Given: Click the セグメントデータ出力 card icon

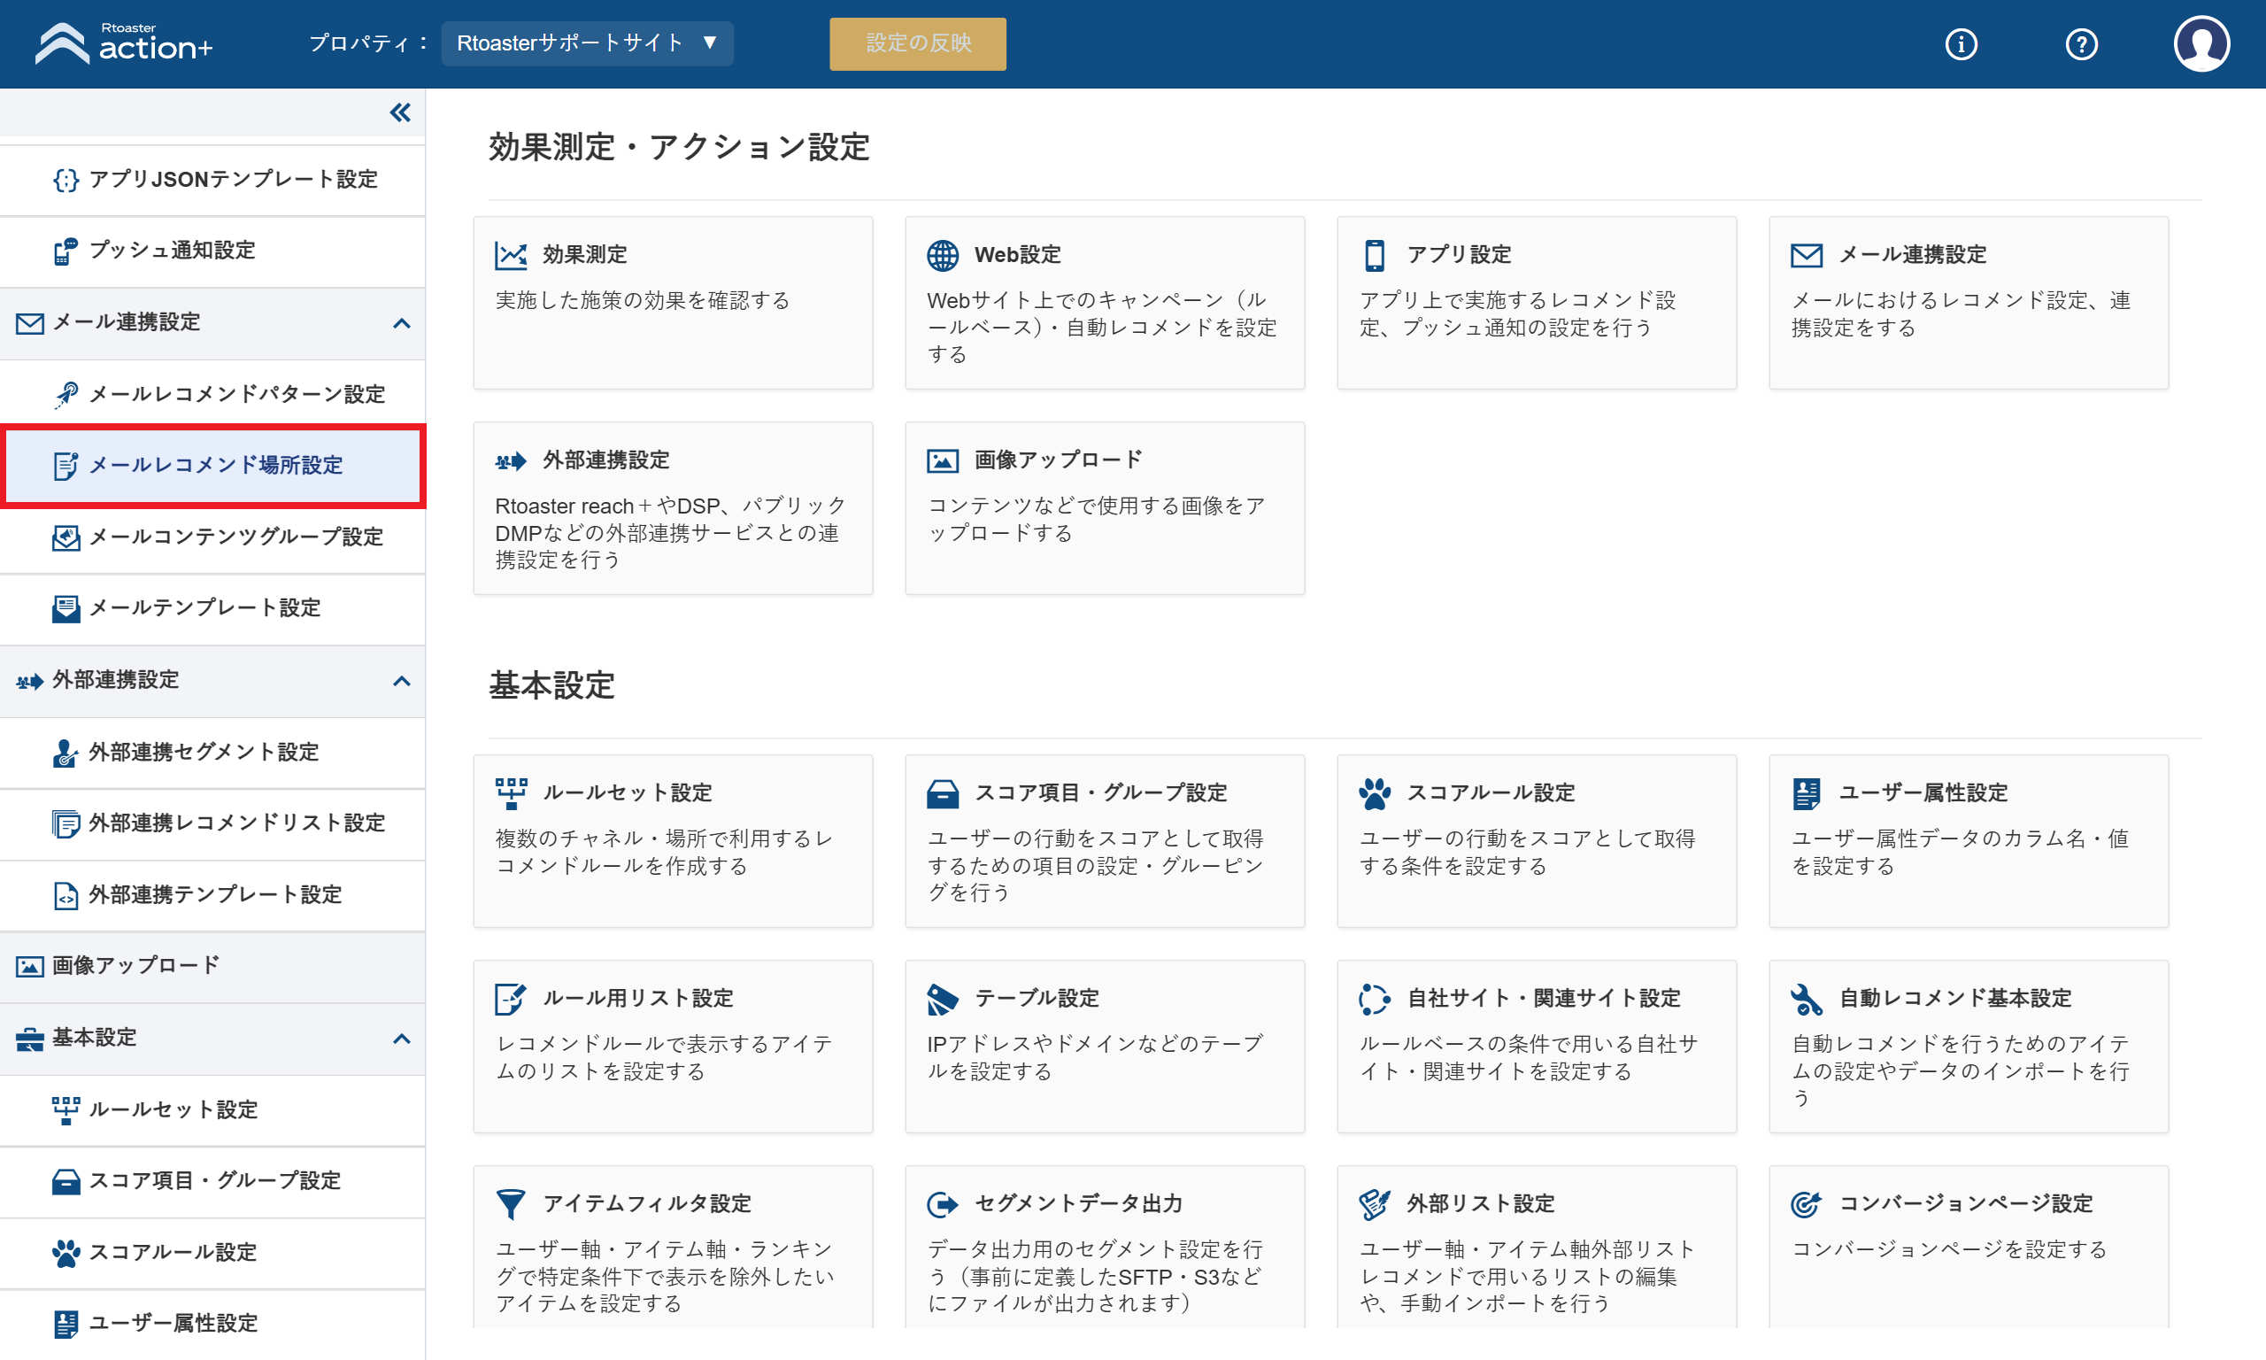Looking at the screenshot, I should click(942, 1204).
